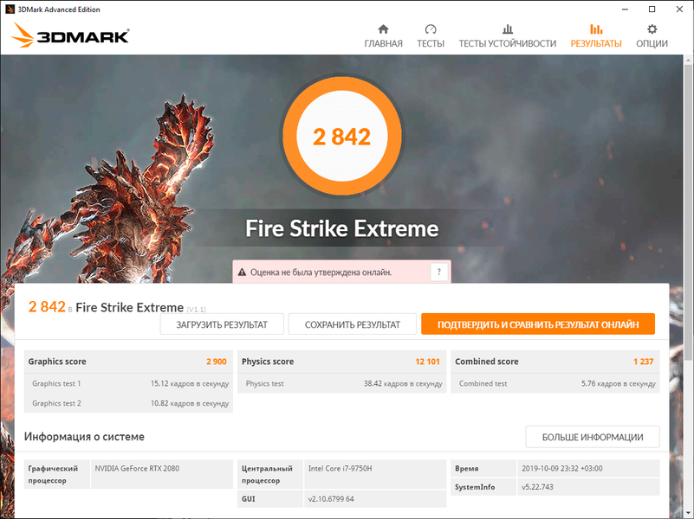Click the gauge icon above ТЕСТЫ
The width and height of the screenshot is (694, 519).
(x=431, y=29)
